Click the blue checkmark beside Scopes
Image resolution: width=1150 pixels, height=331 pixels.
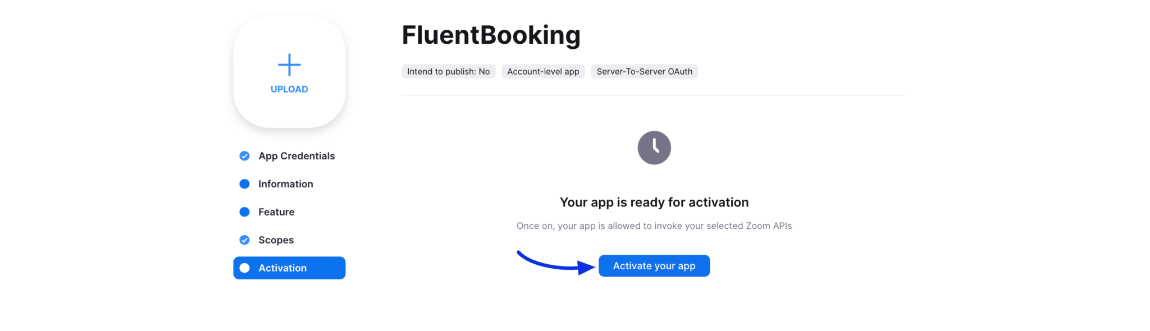(244, 240)
